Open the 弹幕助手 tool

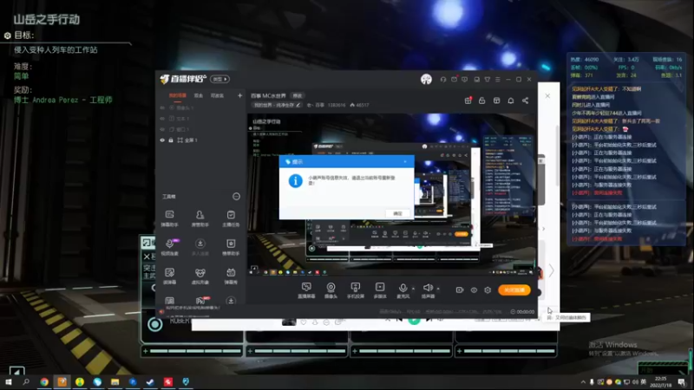tap(169, 218)
